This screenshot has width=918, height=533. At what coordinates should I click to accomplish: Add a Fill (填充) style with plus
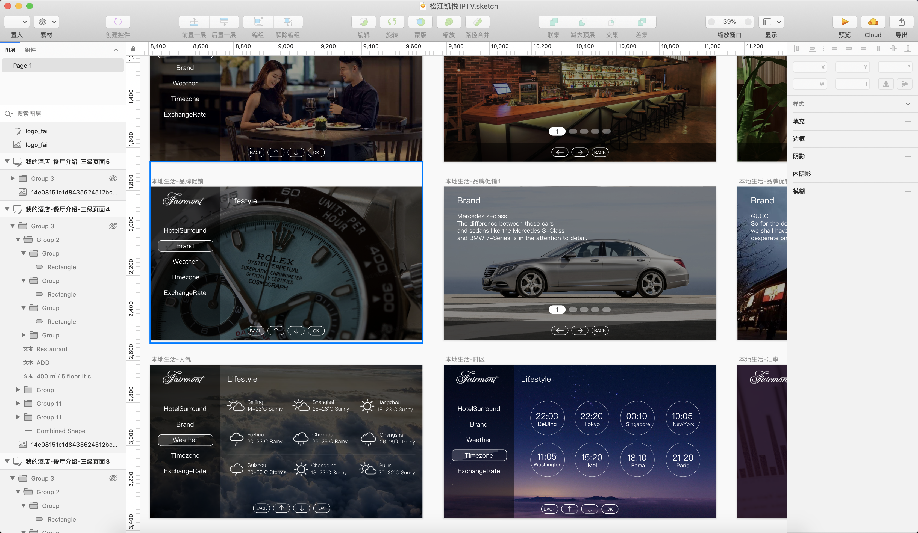(x=907, y=121)
